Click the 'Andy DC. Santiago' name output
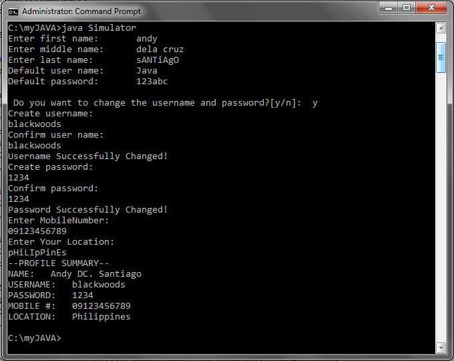Image resolution: width=454 pixels, height=361 pixels. tap(96, 274)
